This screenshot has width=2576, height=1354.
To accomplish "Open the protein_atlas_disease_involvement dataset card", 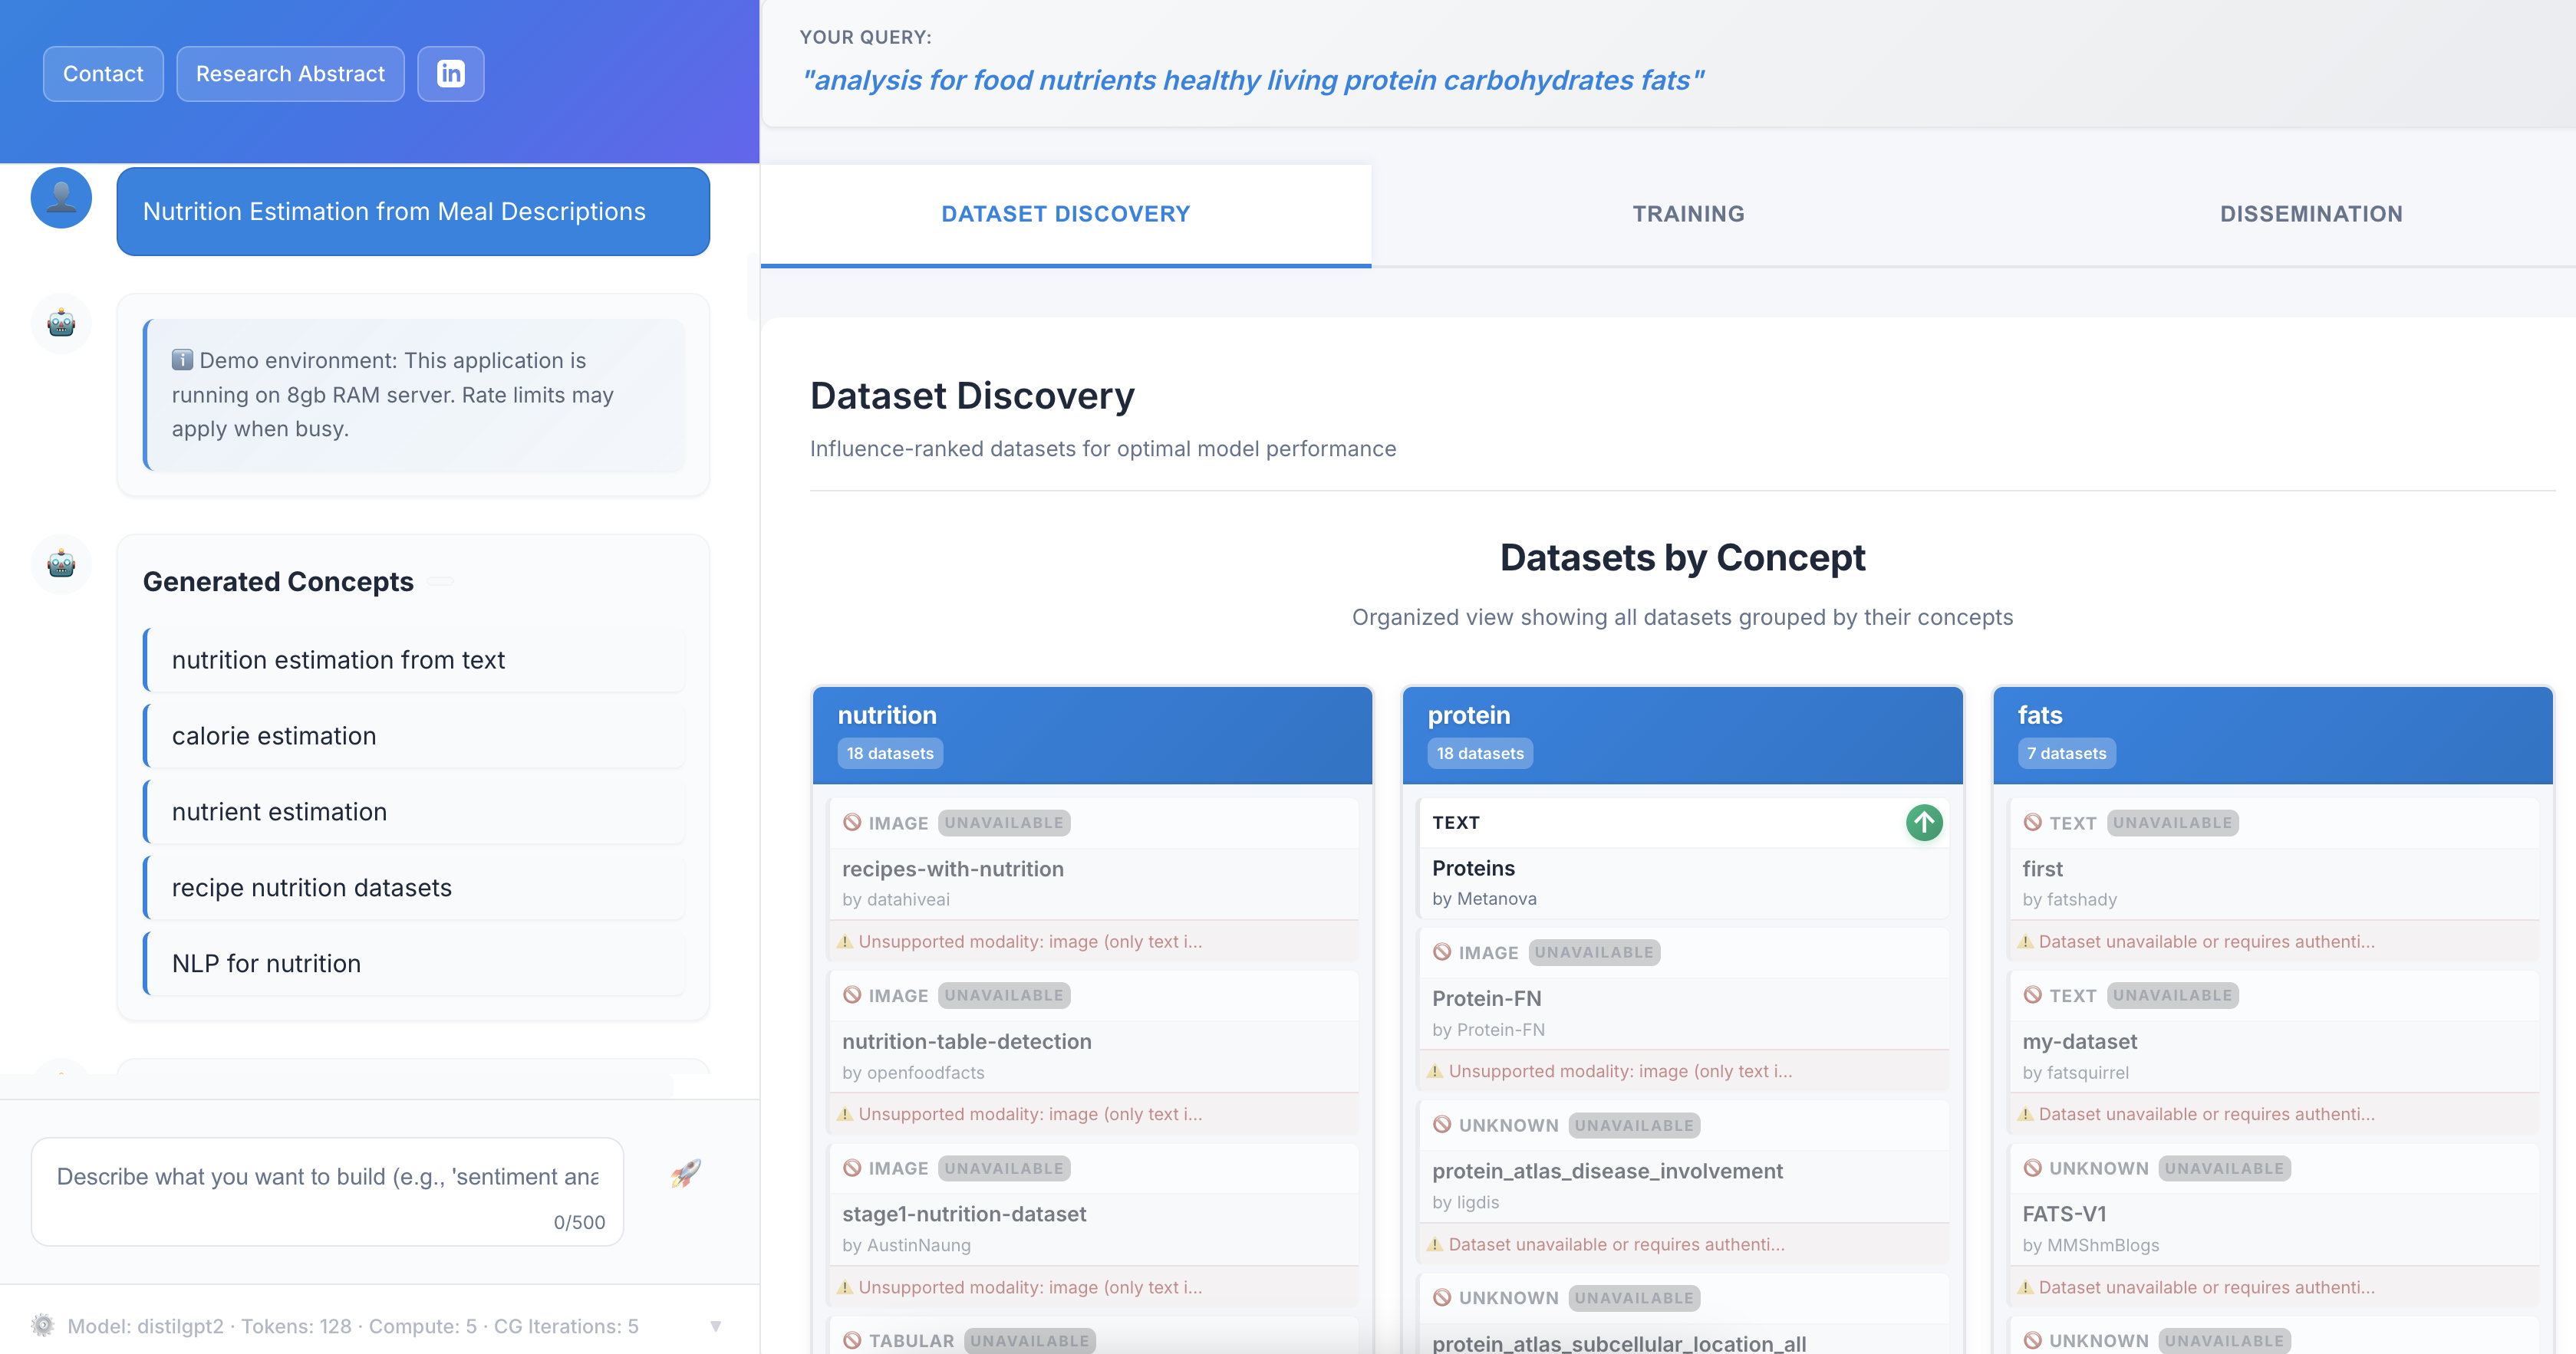I will tap(1683, 1182).
